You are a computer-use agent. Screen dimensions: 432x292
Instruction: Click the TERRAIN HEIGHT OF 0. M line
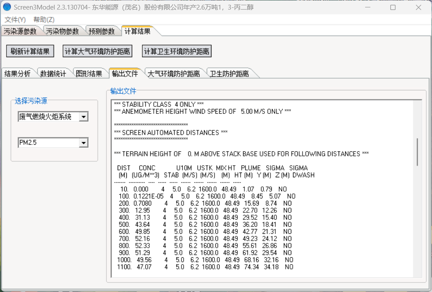241,154
